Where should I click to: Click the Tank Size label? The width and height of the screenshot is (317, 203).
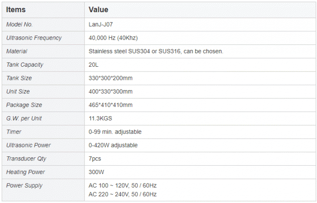(x=19, y=78)
